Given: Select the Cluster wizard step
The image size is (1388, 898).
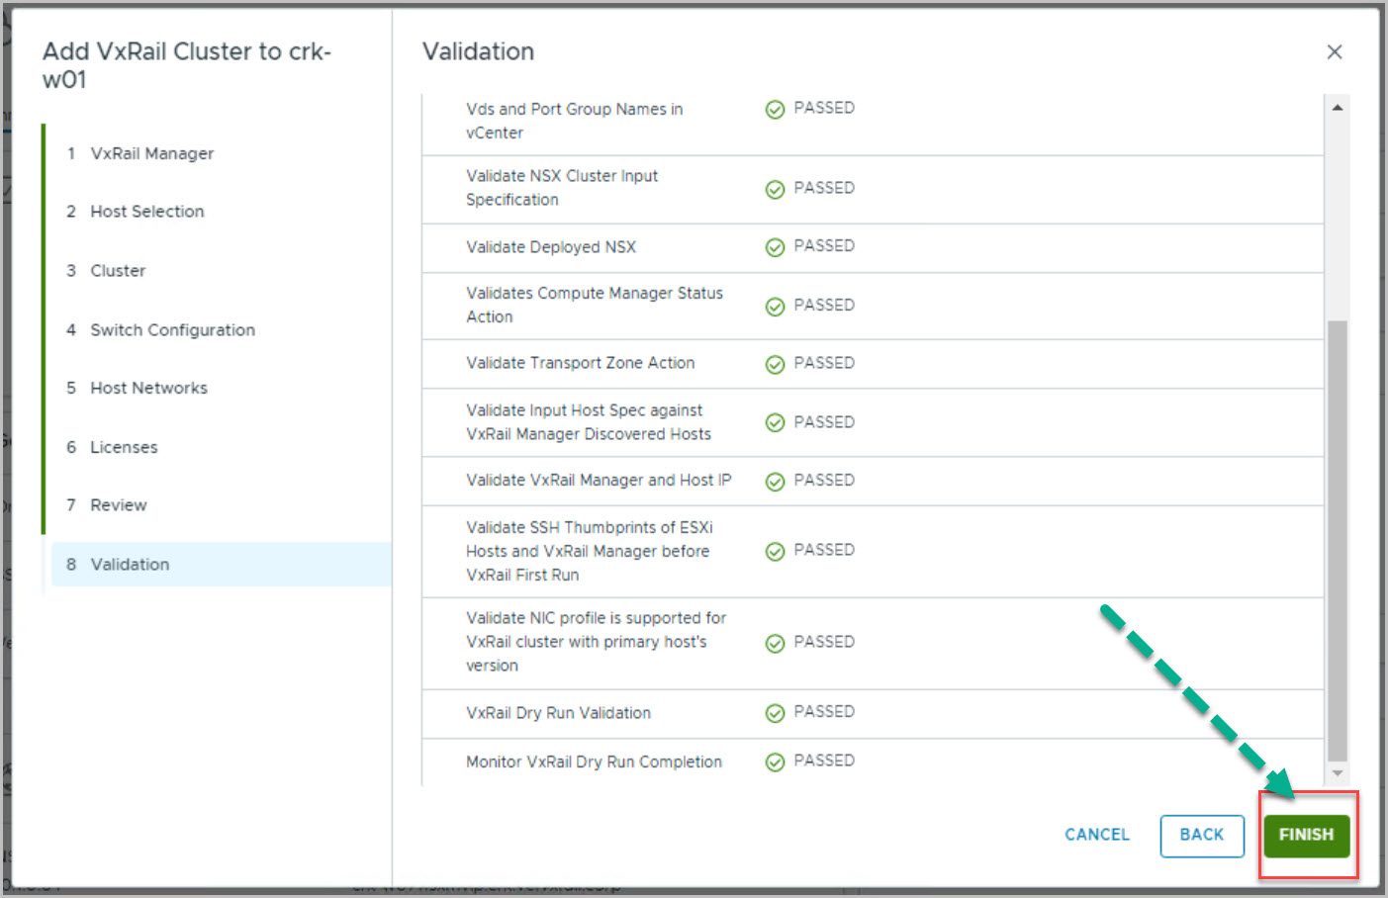Looking at the screenshot, I should coord(118,271).
